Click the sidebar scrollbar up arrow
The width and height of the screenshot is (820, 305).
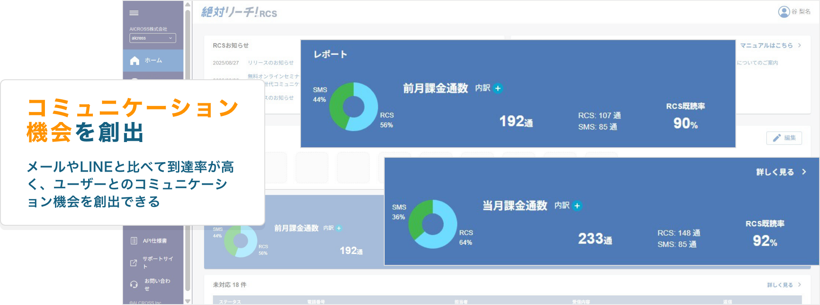188,5
